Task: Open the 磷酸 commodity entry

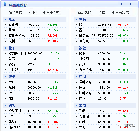Action: click(x=12, y=64)
